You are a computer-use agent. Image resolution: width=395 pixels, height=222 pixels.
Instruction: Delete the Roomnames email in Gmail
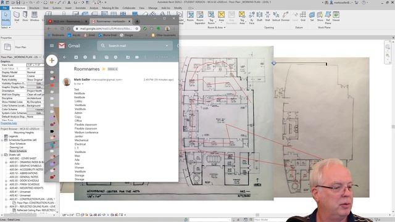94,57
